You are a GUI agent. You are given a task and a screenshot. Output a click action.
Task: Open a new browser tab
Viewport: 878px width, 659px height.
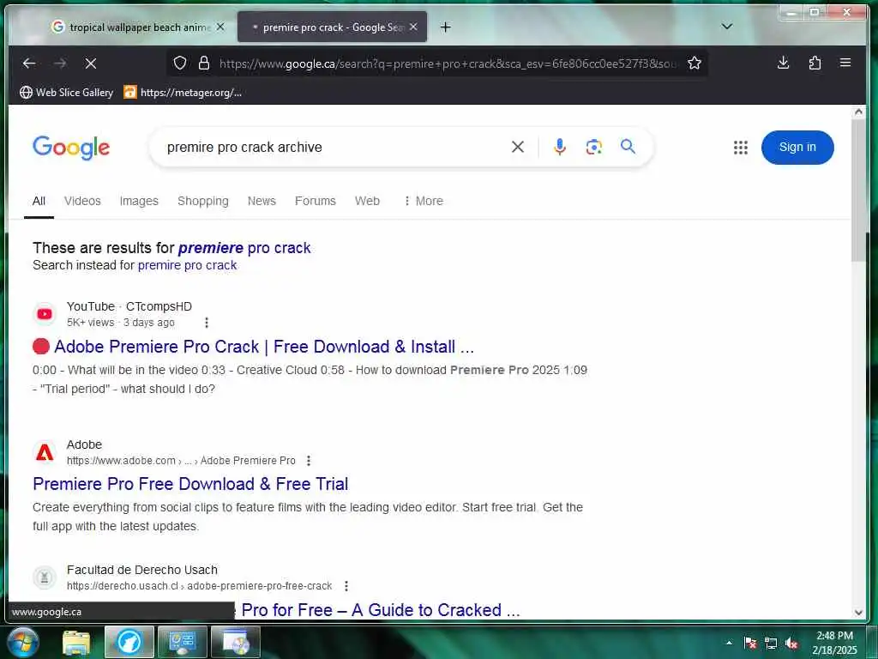(445, 27)
